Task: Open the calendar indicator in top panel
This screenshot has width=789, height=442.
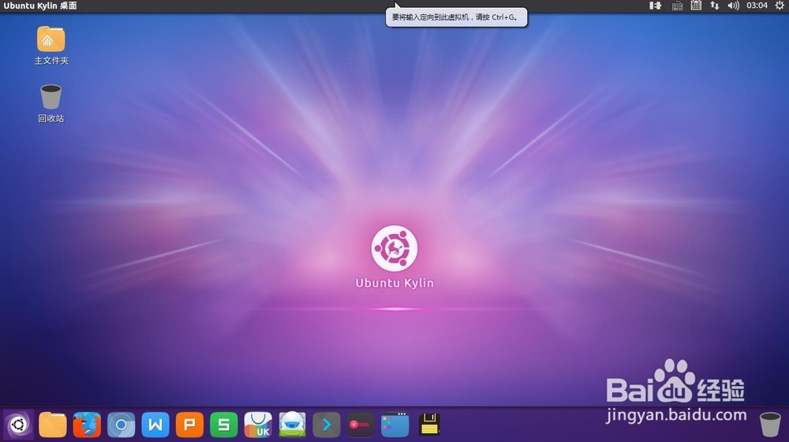Action: (x=696, y=6)
